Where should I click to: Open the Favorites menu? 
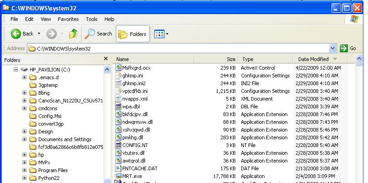(68, 19)
